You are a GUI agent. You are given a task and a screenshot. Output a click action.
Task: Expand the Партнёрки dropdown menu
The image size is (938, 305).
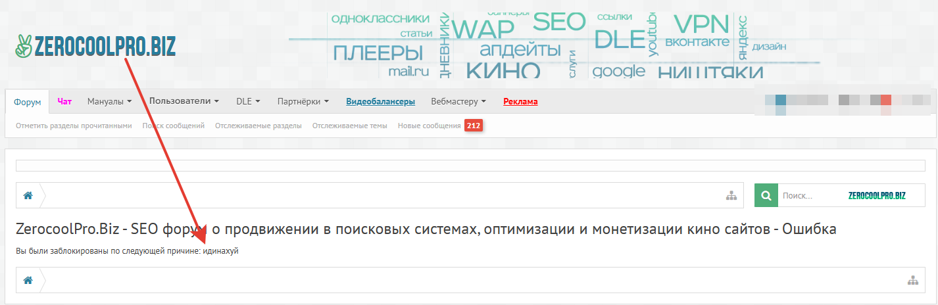[x=303, y=102]
